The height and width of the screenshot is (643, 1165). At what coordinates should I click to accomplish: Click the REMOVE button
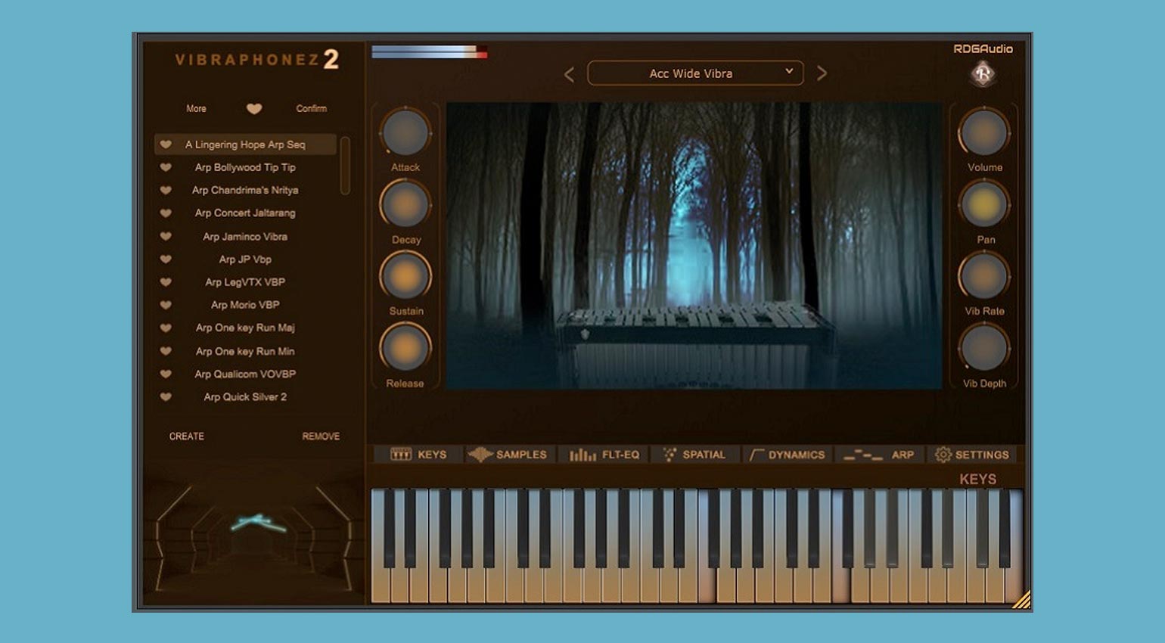coord(321,436)
